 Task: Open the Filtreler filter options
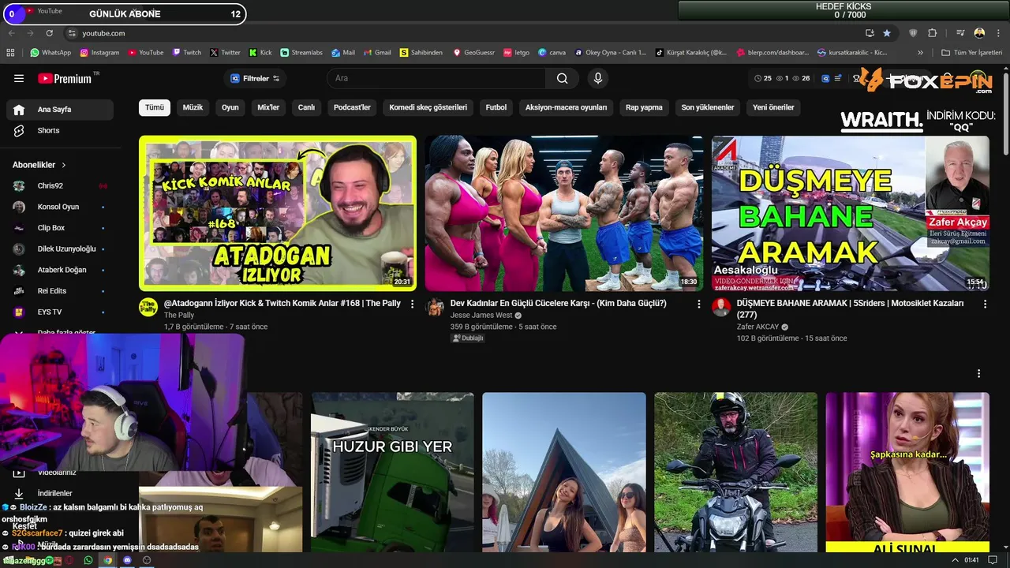click(255, 78)
